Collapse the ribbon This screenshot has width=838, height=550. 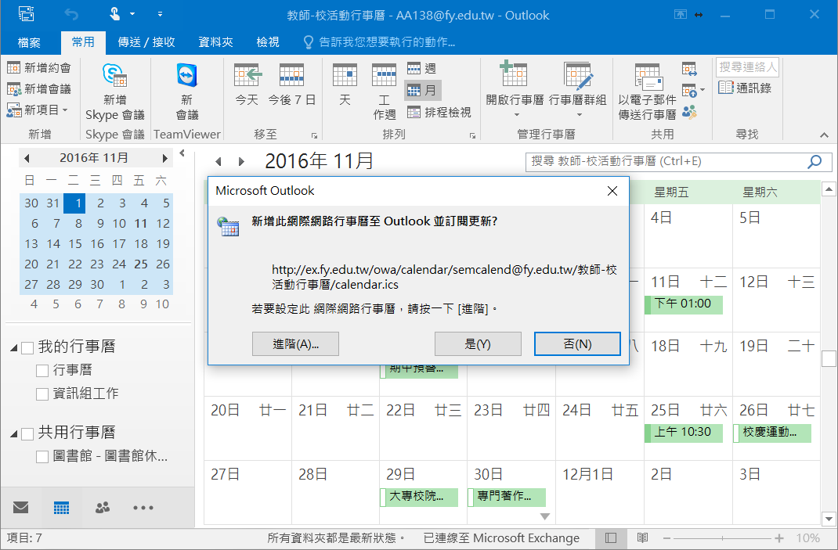pyautogui.click(x=824, y=135)
